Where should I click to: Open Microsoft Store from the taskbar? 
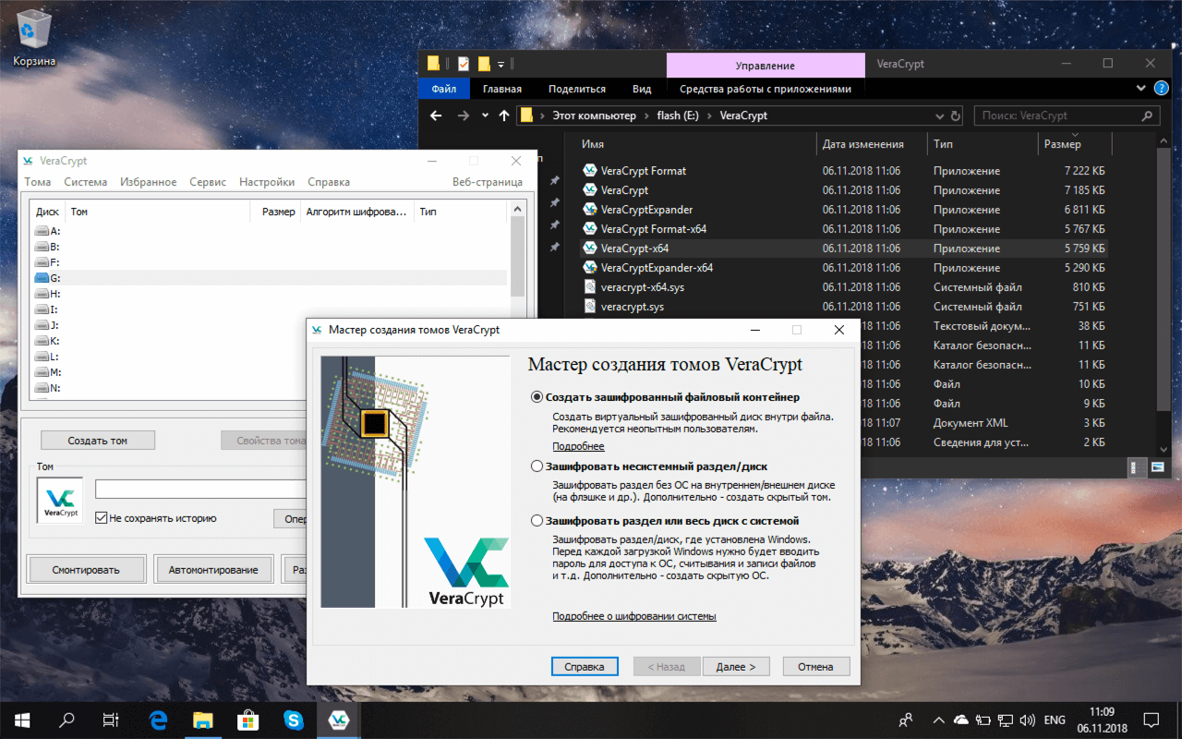[248, 720]
